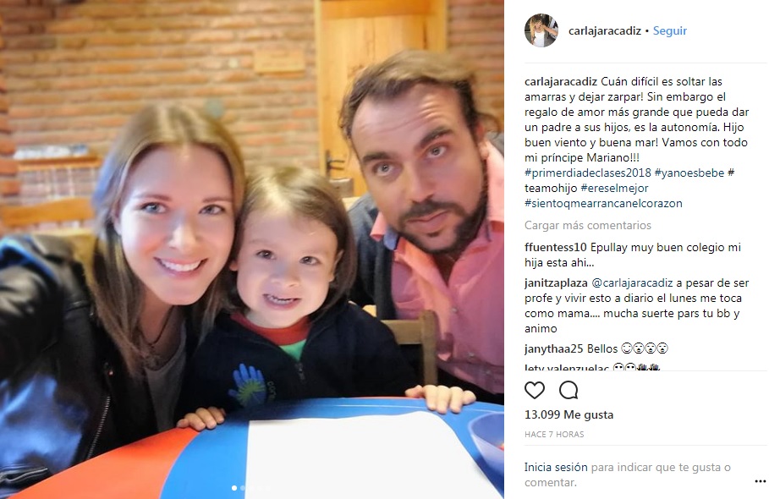Open the three-dot more options menu

(x=761, y=481)
